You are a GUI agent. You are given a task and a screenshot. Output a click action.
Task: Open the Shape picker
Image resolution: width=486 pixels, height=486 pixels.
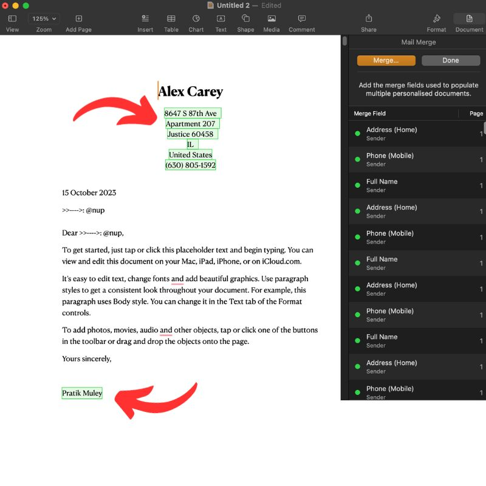pos(245,19)
